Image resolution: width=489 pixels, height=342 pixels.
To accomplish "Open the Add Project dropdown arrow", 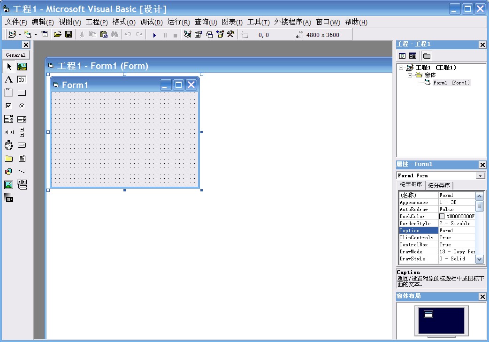I will click(x=20, y=34).
